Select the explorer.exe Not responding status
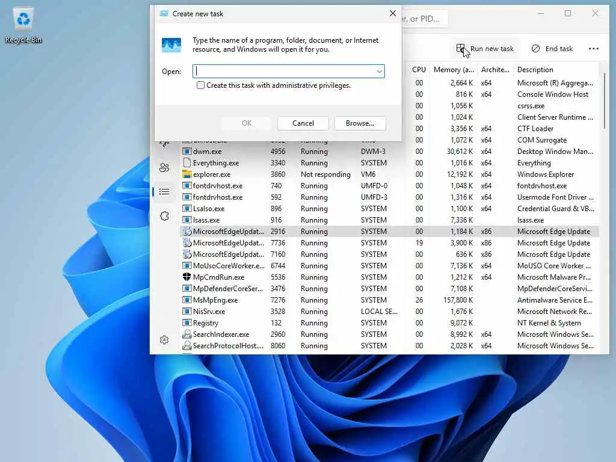This screenshot has height=462, width=616. pos(325,174)
